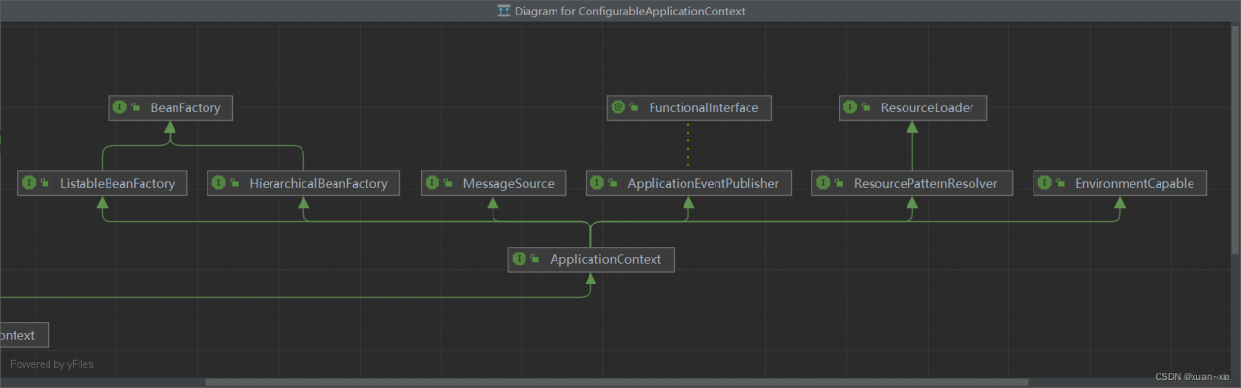The image size is (1241, 388).
Task: Select the HierarchicalBeanFactory node
Action: 303,183
